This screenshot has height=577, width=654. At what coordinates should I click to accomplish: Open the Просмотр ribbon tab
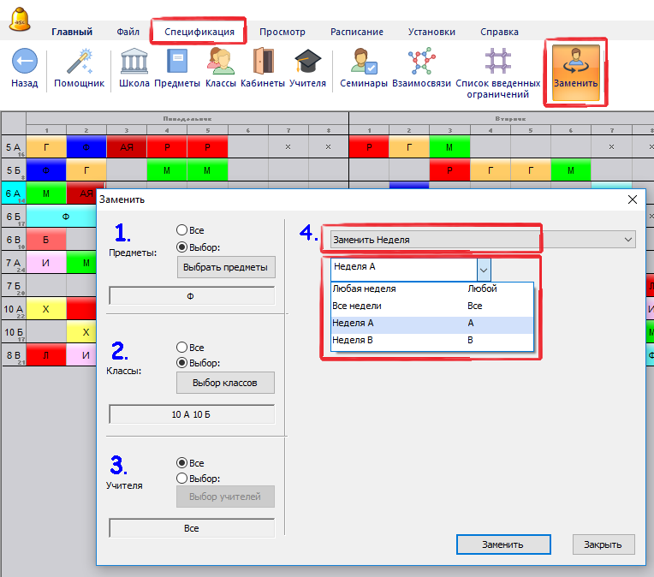tap(282, 32)
